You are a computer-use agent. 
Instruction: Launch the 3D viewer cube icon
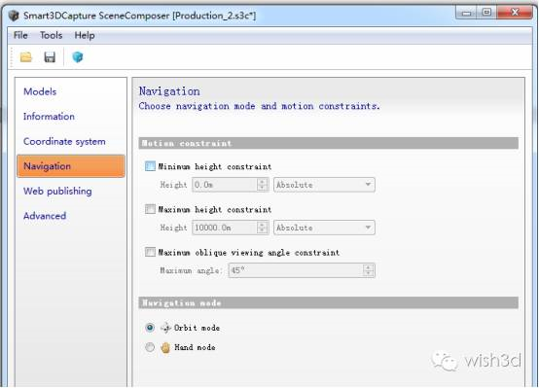coord(77,57)
